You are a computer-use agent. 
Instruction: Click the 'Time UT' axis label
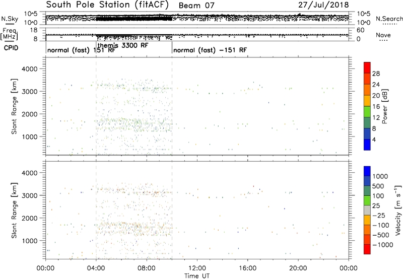pos(197,276)
